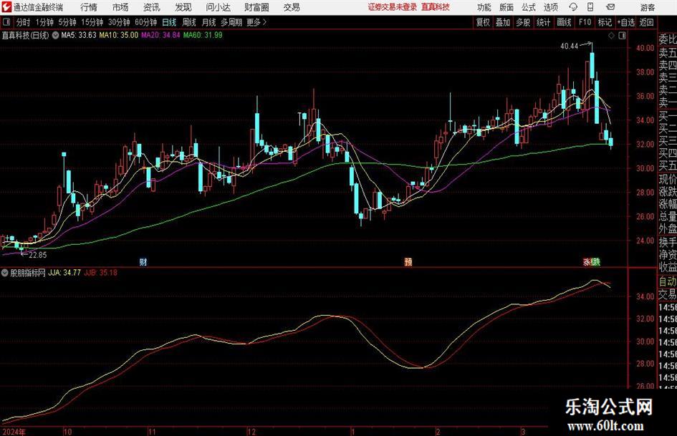Expand the 股朋指标网 sub-indicator dropdown arrow
Image resolution: width=677 pixels, height=436 pixels.
click(x=5, y=273)
